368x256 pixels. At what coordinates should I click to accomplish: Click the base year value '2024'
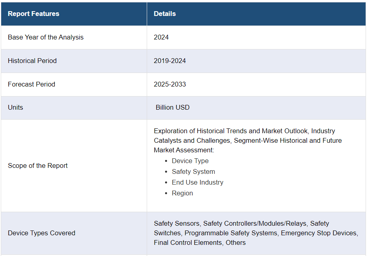pos(161,37)
